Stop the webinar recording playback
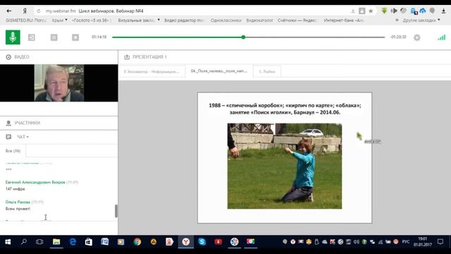This screenshot has width=451, height=254. pyautogui.click(x=75, y=37)
